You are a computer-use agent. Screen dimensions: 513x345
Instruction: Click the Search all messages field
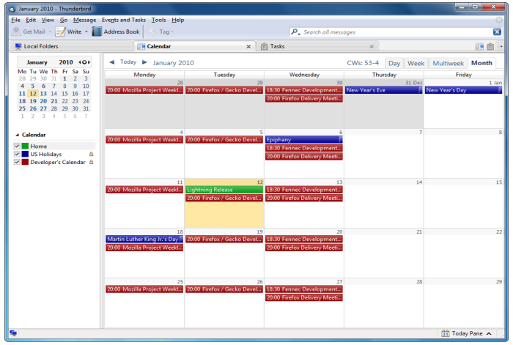click(397, 32)
